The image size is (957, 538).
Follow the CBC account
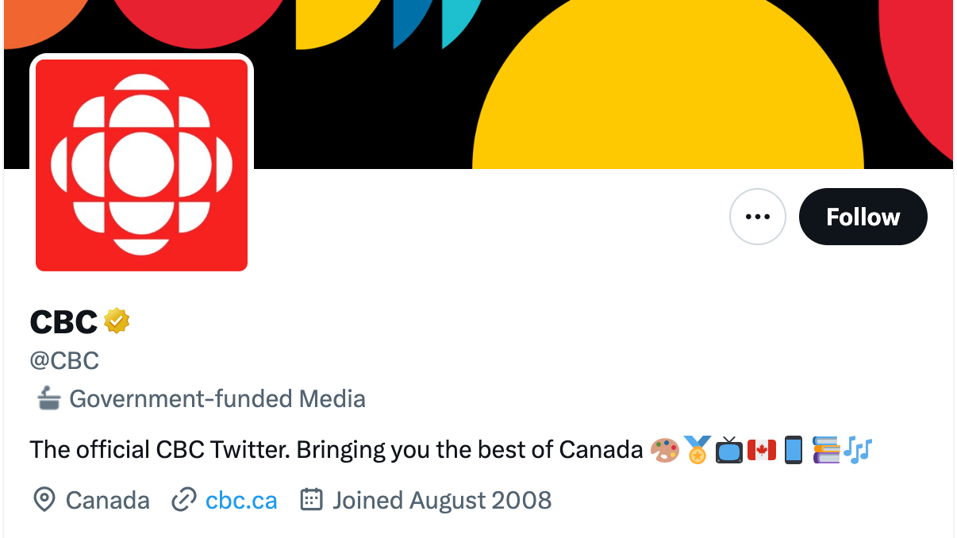[x=863, y=217]
